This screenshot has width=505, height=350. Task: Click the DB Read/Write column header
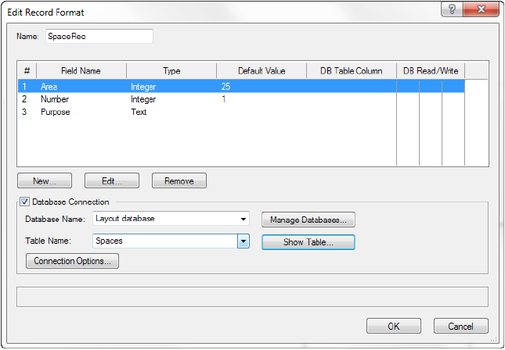click(430, 71)
